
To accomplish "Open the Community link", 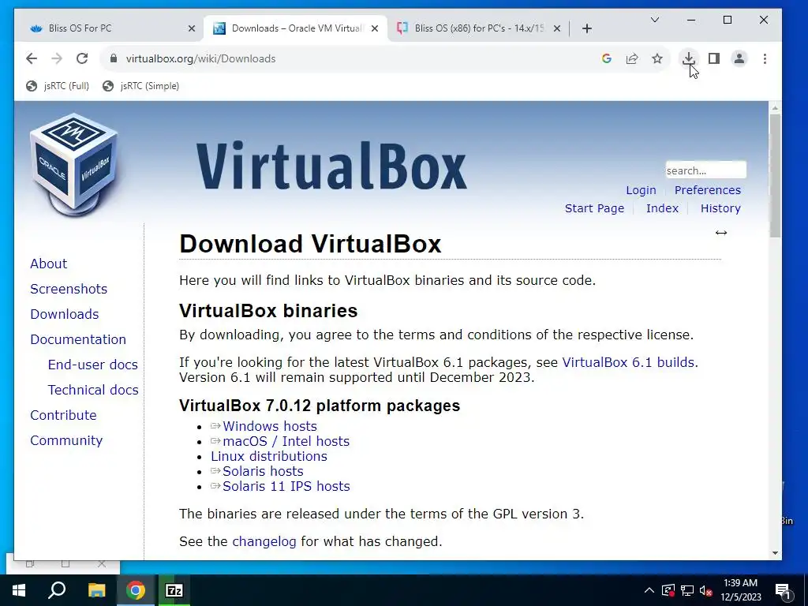I will pyautogui.click(x=66, y=440).
